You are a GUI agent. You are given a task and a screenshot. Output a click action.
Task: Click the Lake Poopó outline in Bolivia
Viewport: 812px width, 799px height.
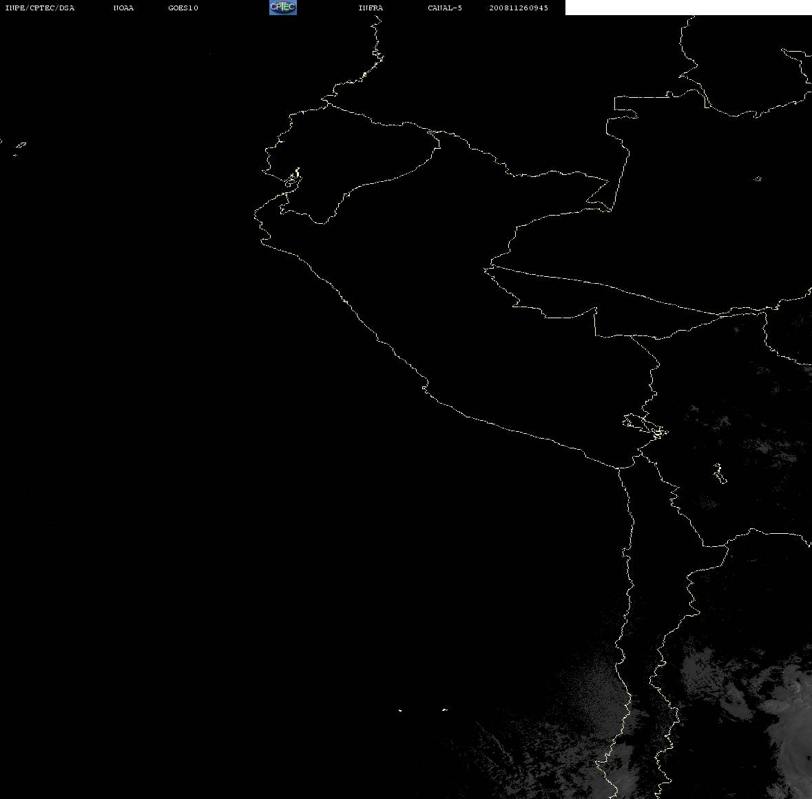click(719, 473)
